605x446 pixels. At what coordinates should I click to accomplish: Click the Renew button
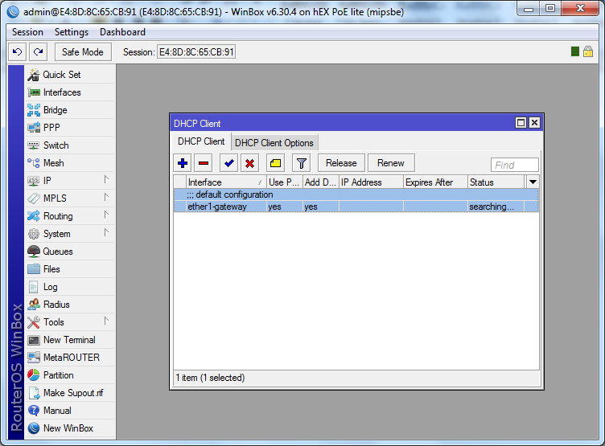391,163
